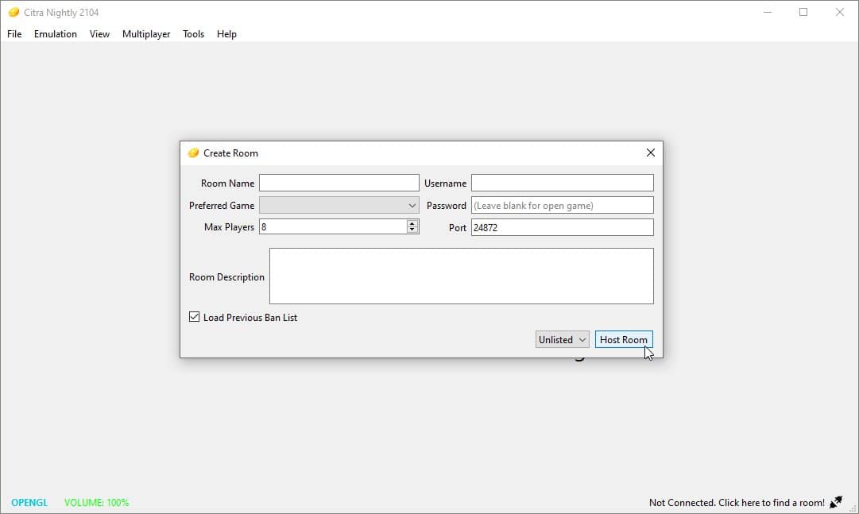Viewport: 859px width, 514px height.
Task: Click the Max Players down spinner arrow
Action: coord(412,230)
